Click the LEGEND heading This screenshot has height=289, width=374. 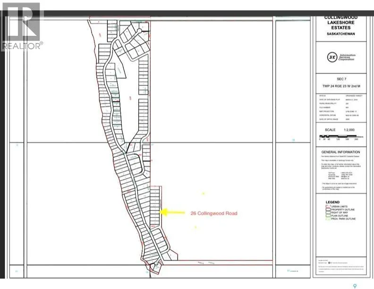[x=332, y=202]
